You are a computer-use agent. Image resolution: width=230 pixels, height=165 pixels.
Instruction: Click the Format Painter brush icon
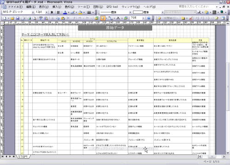click(x=74, y=18)
